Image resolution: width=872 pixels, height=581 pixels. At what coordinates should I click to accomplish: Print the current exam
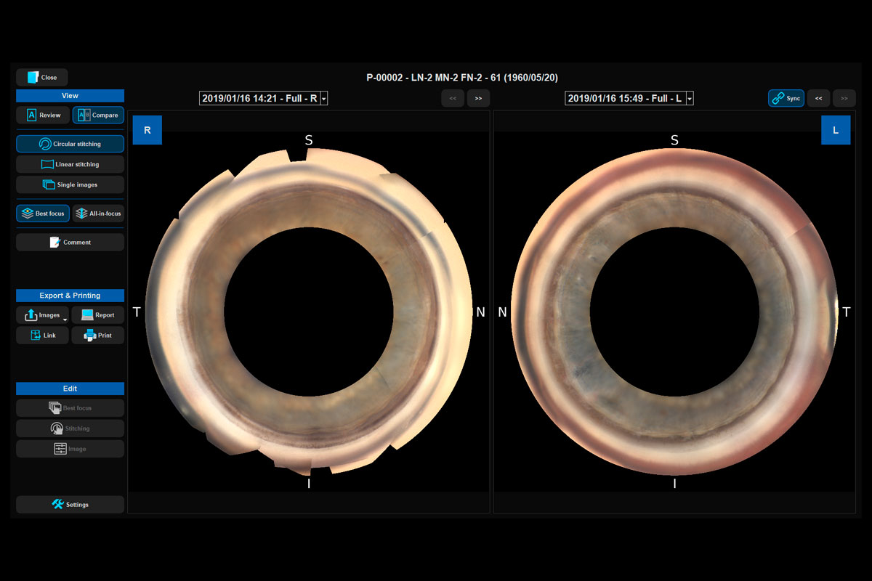tap(97, 336)
